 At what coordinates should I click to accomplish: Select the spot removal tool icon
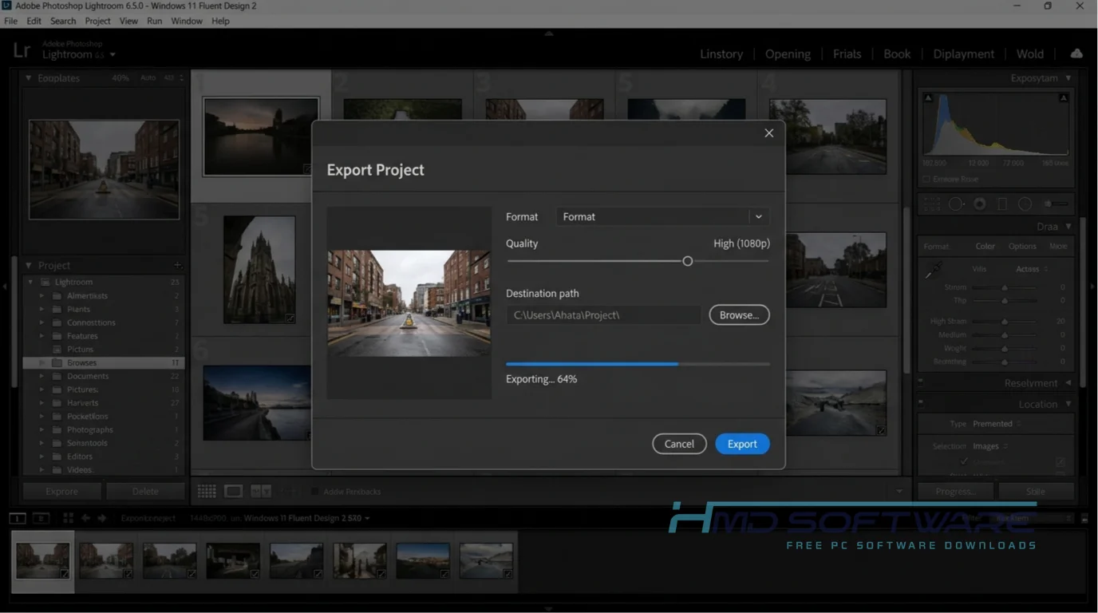tap(955, 204)
